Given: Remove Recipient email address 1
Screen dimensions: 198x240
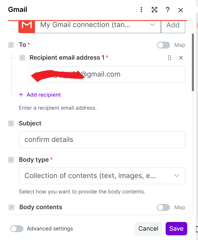Looking at the screenshot, I should click(181, 58).
